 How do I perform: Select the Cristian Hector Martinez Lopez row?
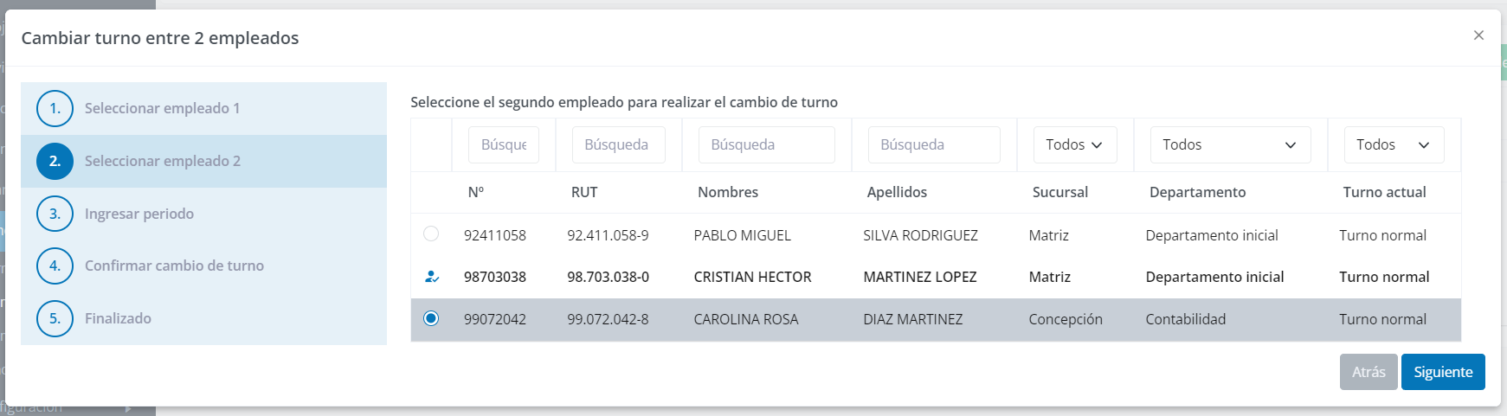coord(936,277)
